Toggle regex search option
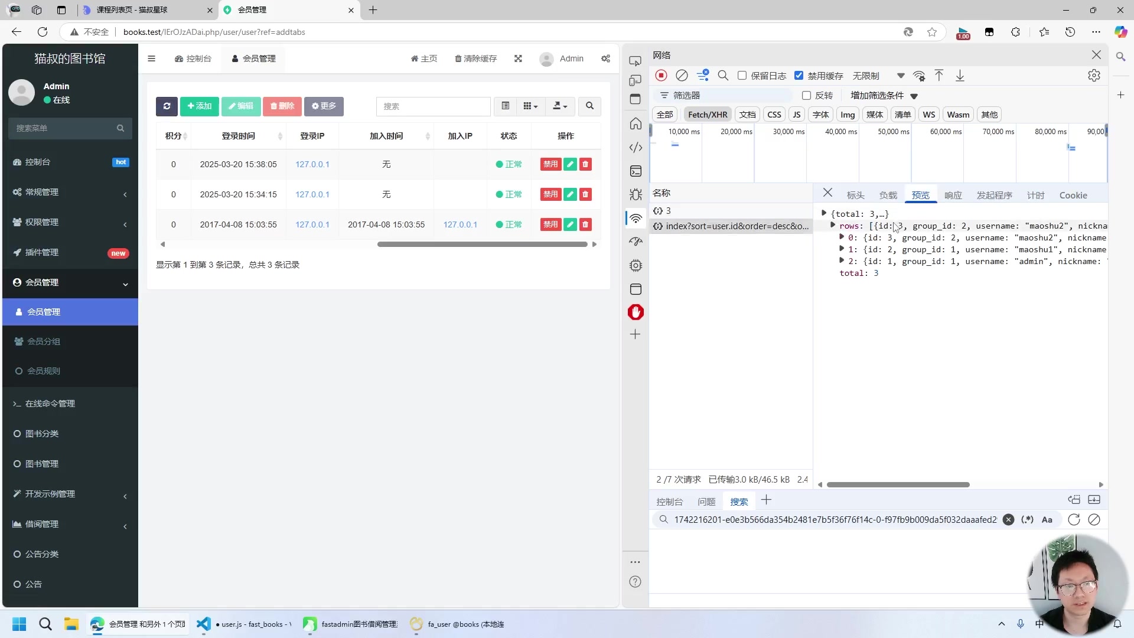This screenshot has height=638, width=1134. (1028, 520)
